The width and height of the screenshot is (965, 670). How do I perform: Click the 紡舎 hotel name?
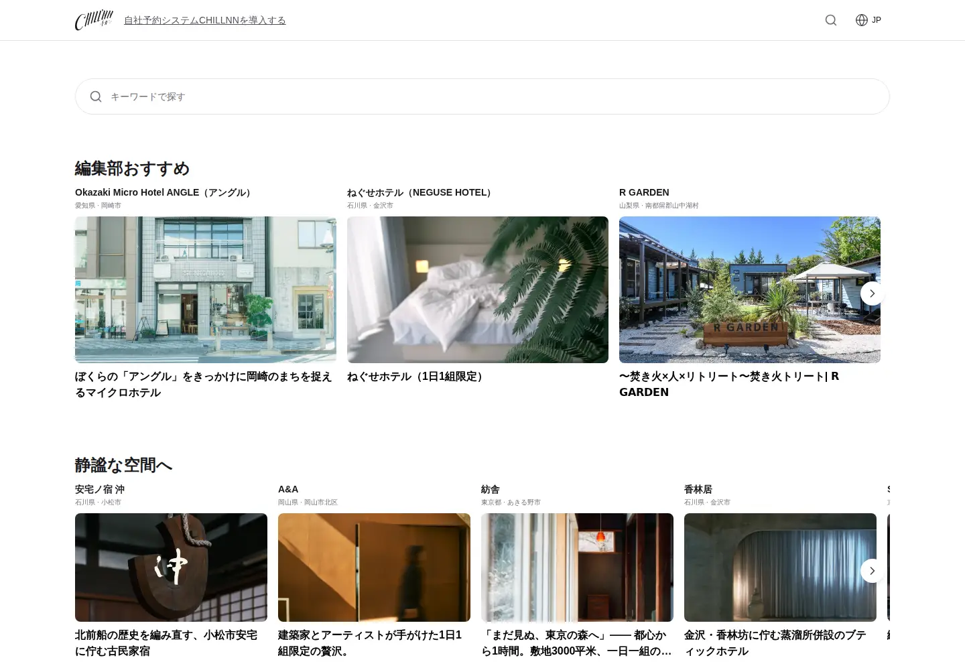pyautogui.click(x=491, y=489)
